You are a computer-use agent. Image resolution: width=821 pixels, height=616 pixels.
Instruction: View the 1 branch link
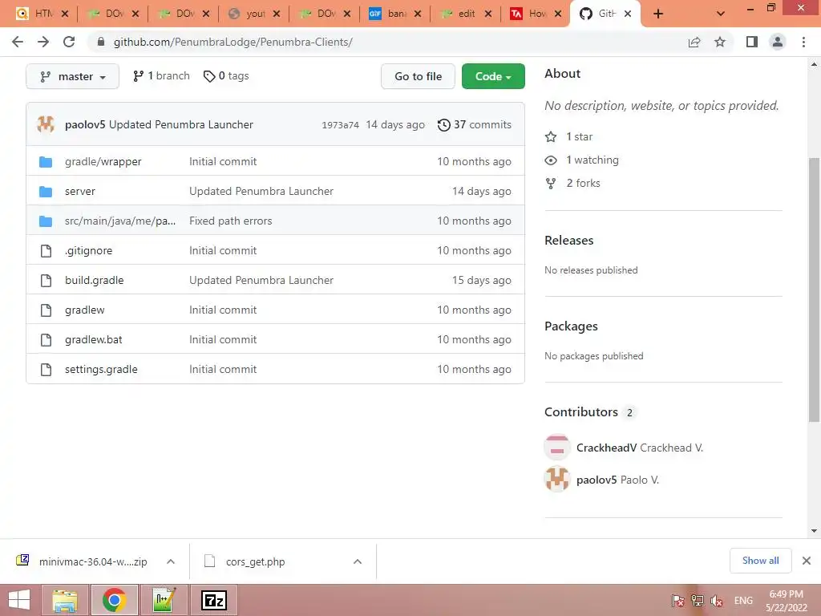pos(161,76)
